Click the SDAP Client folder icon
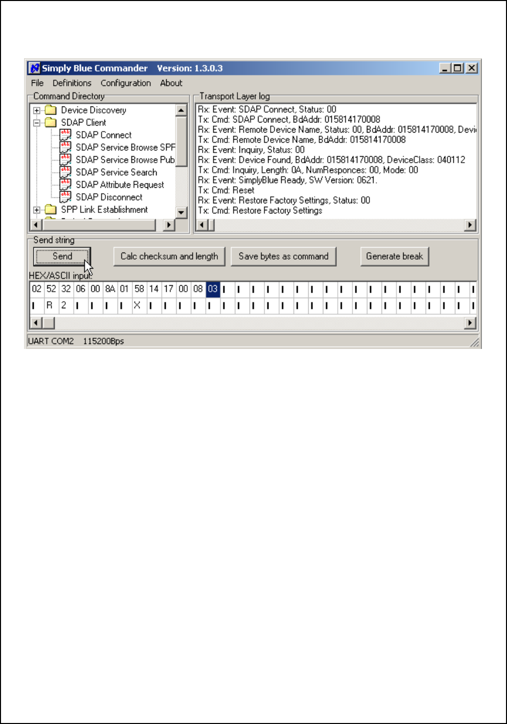The height and width of the screenshot is (724, 507). pyautogui.click(x=50, y=123)
